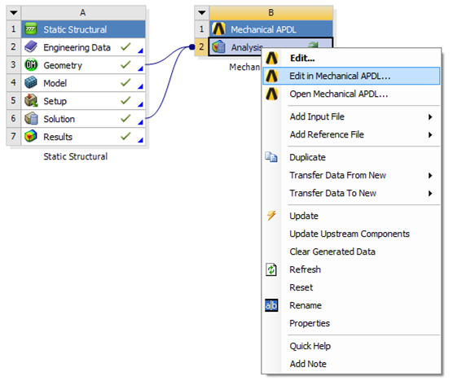Select Refresh in the context menu
This screenshot has width=453, height=385.
(x=351, y=269)
